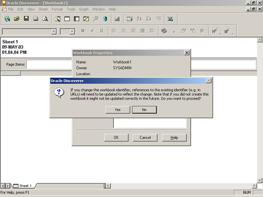Click the sheet tab scroll-right arrow

coord(8,186)
